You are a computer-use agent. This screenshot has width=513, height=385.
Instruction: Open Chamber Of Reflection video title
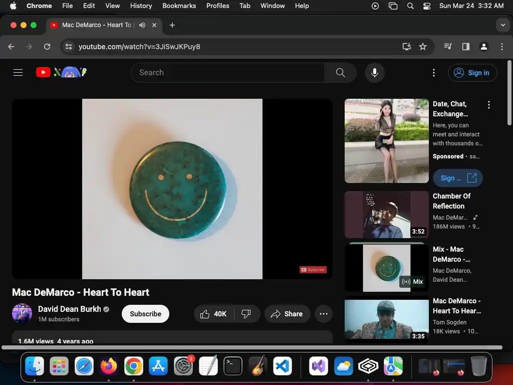coord(452,201)
